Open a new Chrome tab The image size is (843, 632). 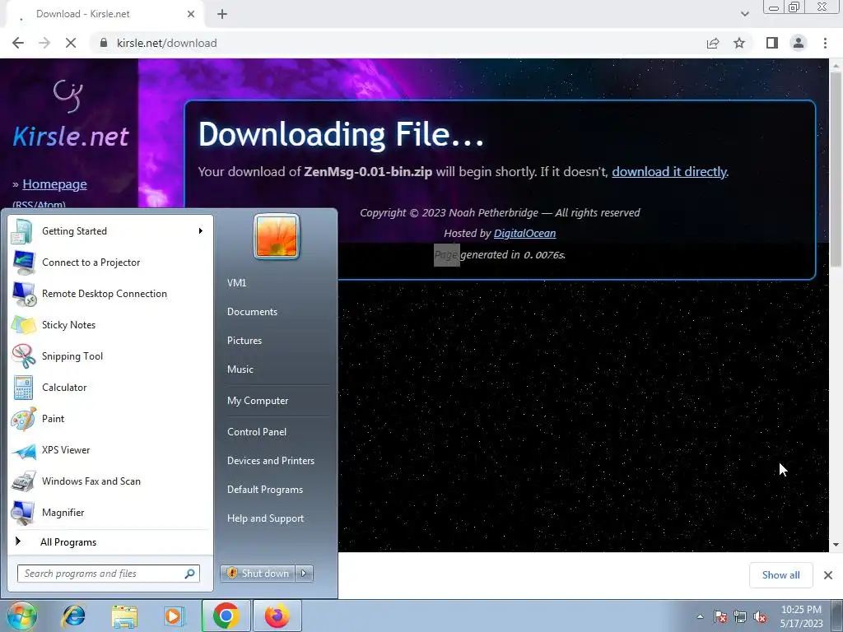coord(222,14)
